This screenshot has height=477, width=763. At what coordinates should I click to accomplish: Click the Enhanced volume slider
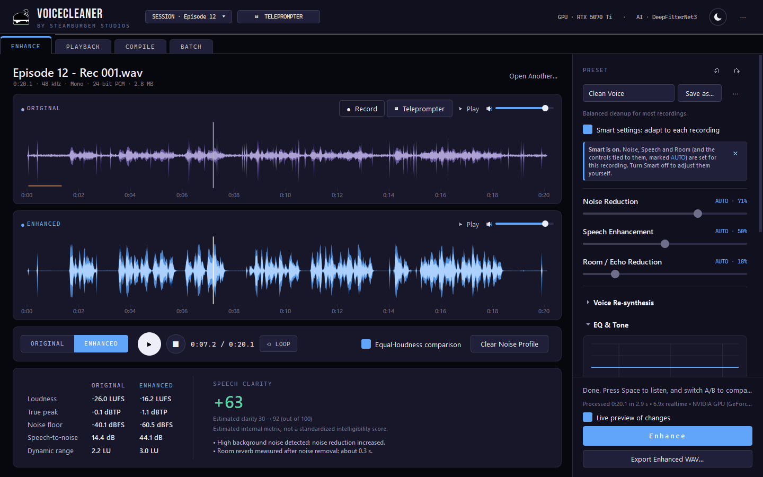click(525, 224)
